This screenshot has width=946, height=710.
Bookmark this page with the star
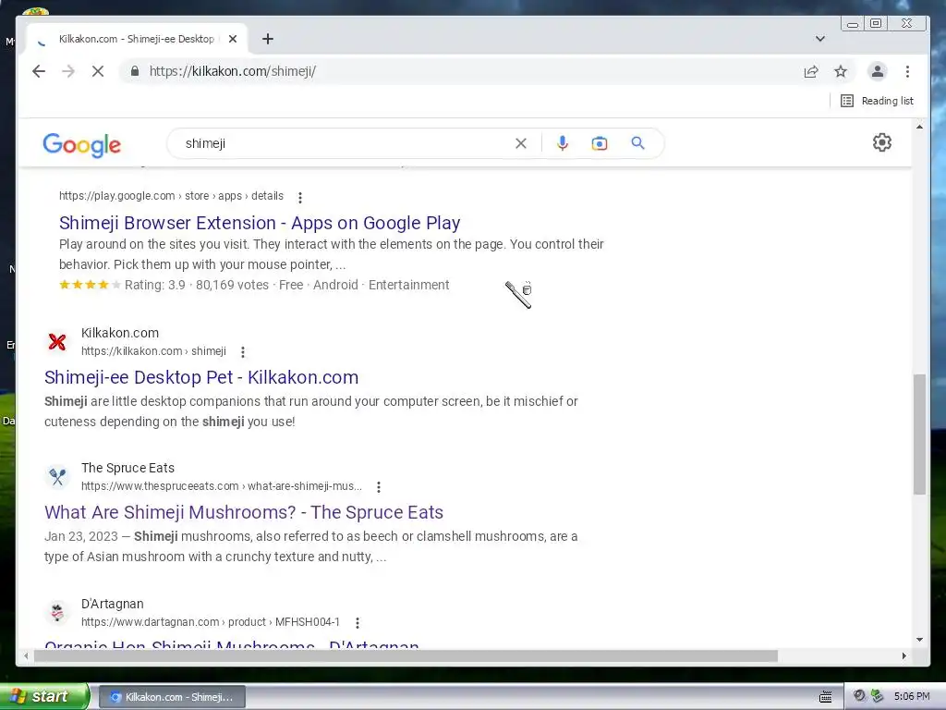[x=841, y=71]
